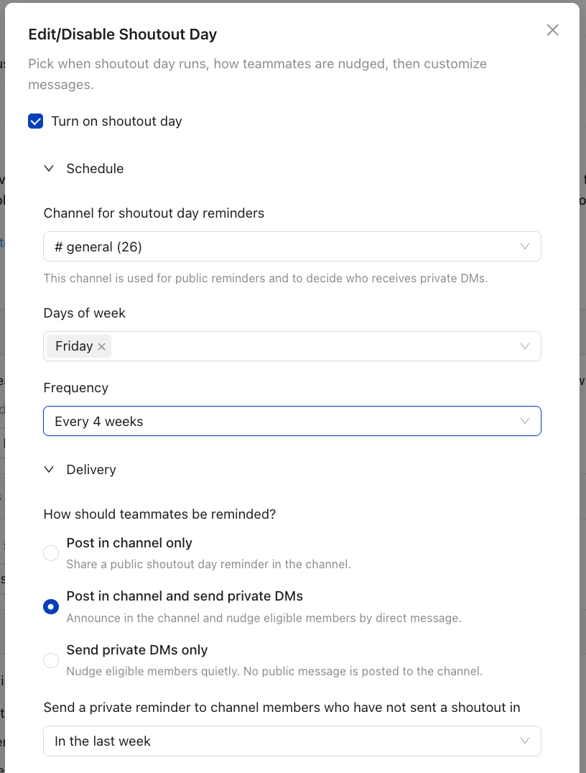This screenshot has height=773, width=586.
Task: Select Send private DMs only option
Action: click(51, 661)
